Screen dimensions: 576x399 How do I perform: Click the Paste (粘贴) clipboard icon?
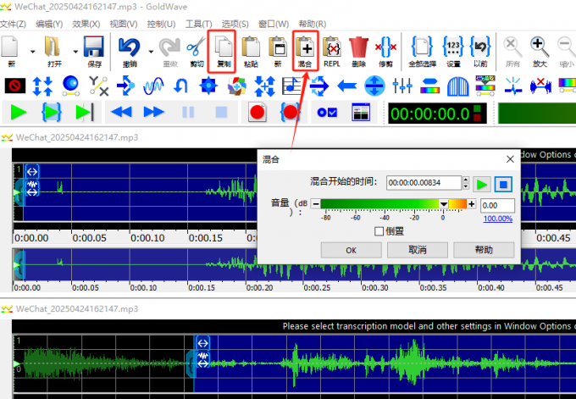pyautogui.click(x=251, y=47)
